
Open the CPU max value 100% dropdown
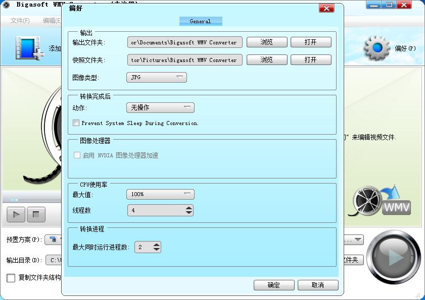pyautogui.click(x=161, y=194)
